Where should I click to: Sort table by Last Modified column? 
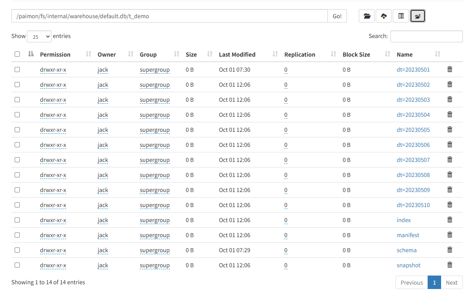(x=237, y=55)
